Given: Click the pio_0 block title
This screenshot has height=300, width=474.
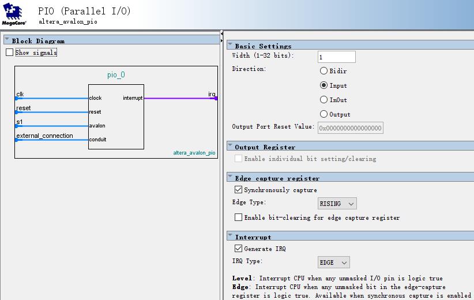Looking at the screenshot, I should coord(116,74).
